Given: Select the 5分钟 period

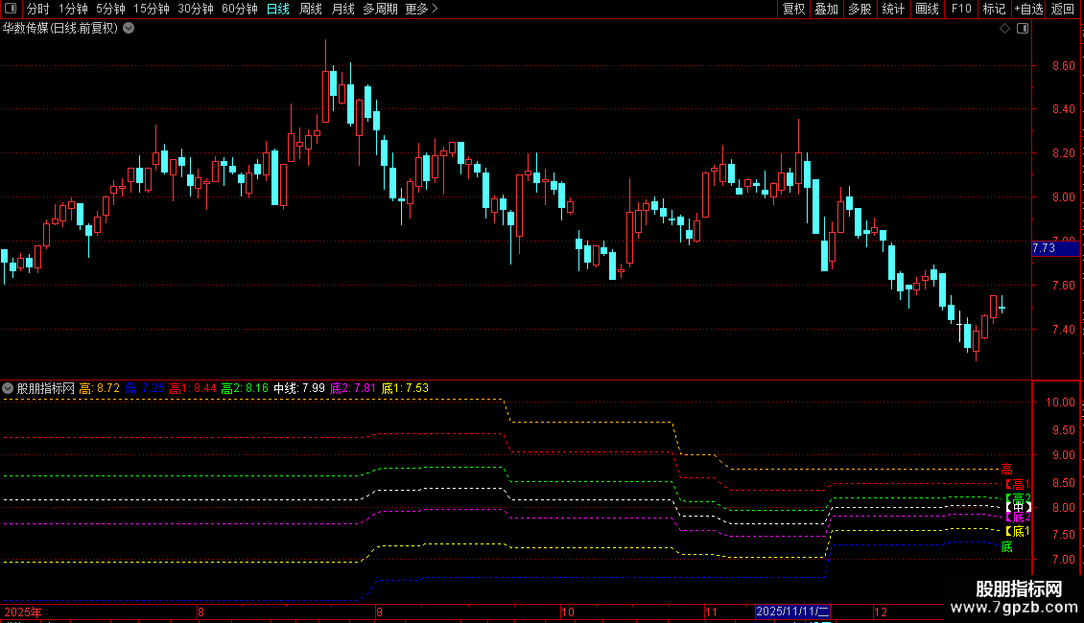Looking at the screenshot, I should point(110,9).
